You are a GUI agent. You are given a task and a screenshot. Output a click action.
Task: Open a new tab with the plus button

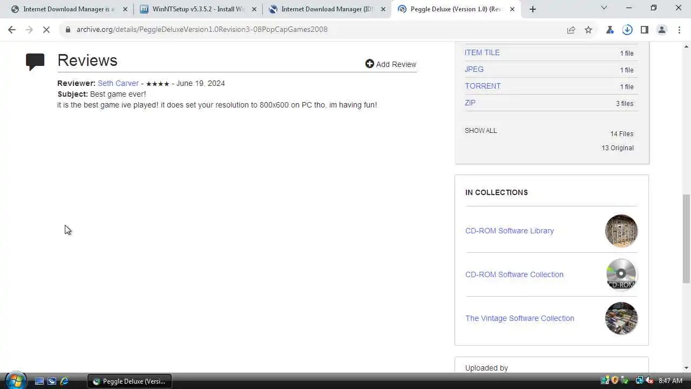pyautogui.click(x=533, y=9)
